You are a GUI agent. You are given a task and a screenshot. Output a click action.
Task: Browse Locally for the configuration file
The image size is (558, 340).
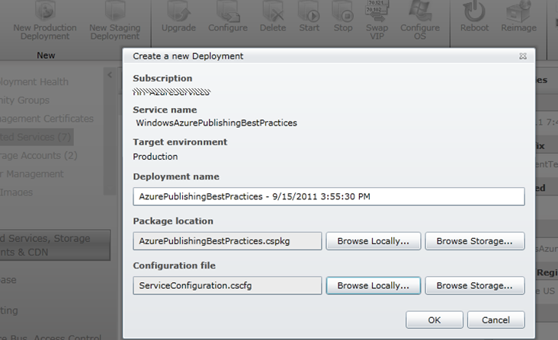(x=374, y=286)
